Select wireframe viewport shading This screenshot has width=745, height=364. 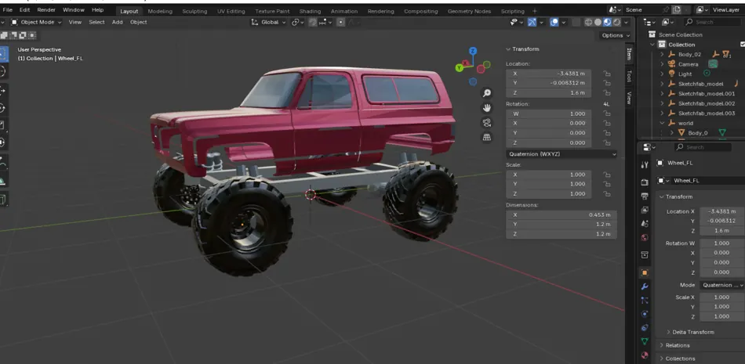[588, 22]
